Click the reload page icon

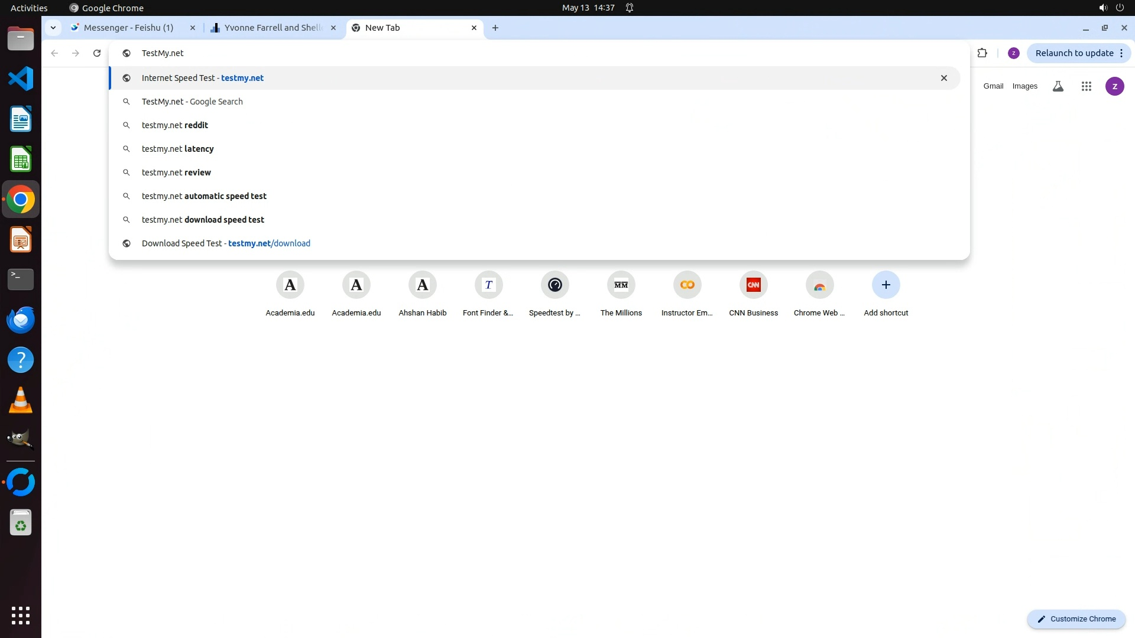click(x=97, y=53)
